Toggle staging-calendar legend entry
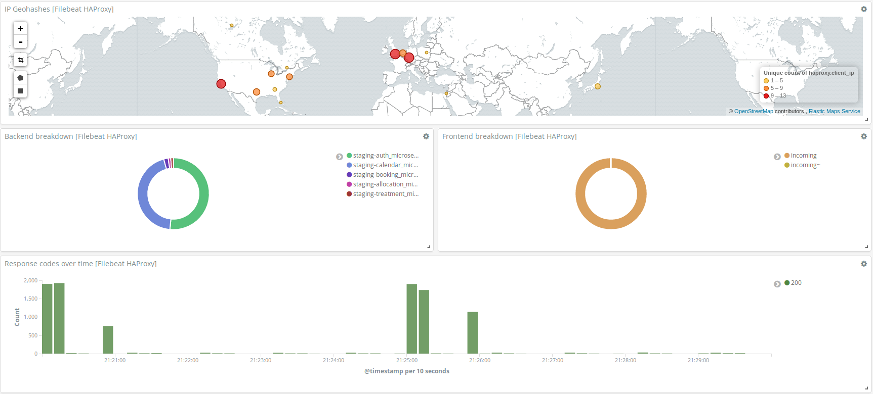 pos(385,165)
